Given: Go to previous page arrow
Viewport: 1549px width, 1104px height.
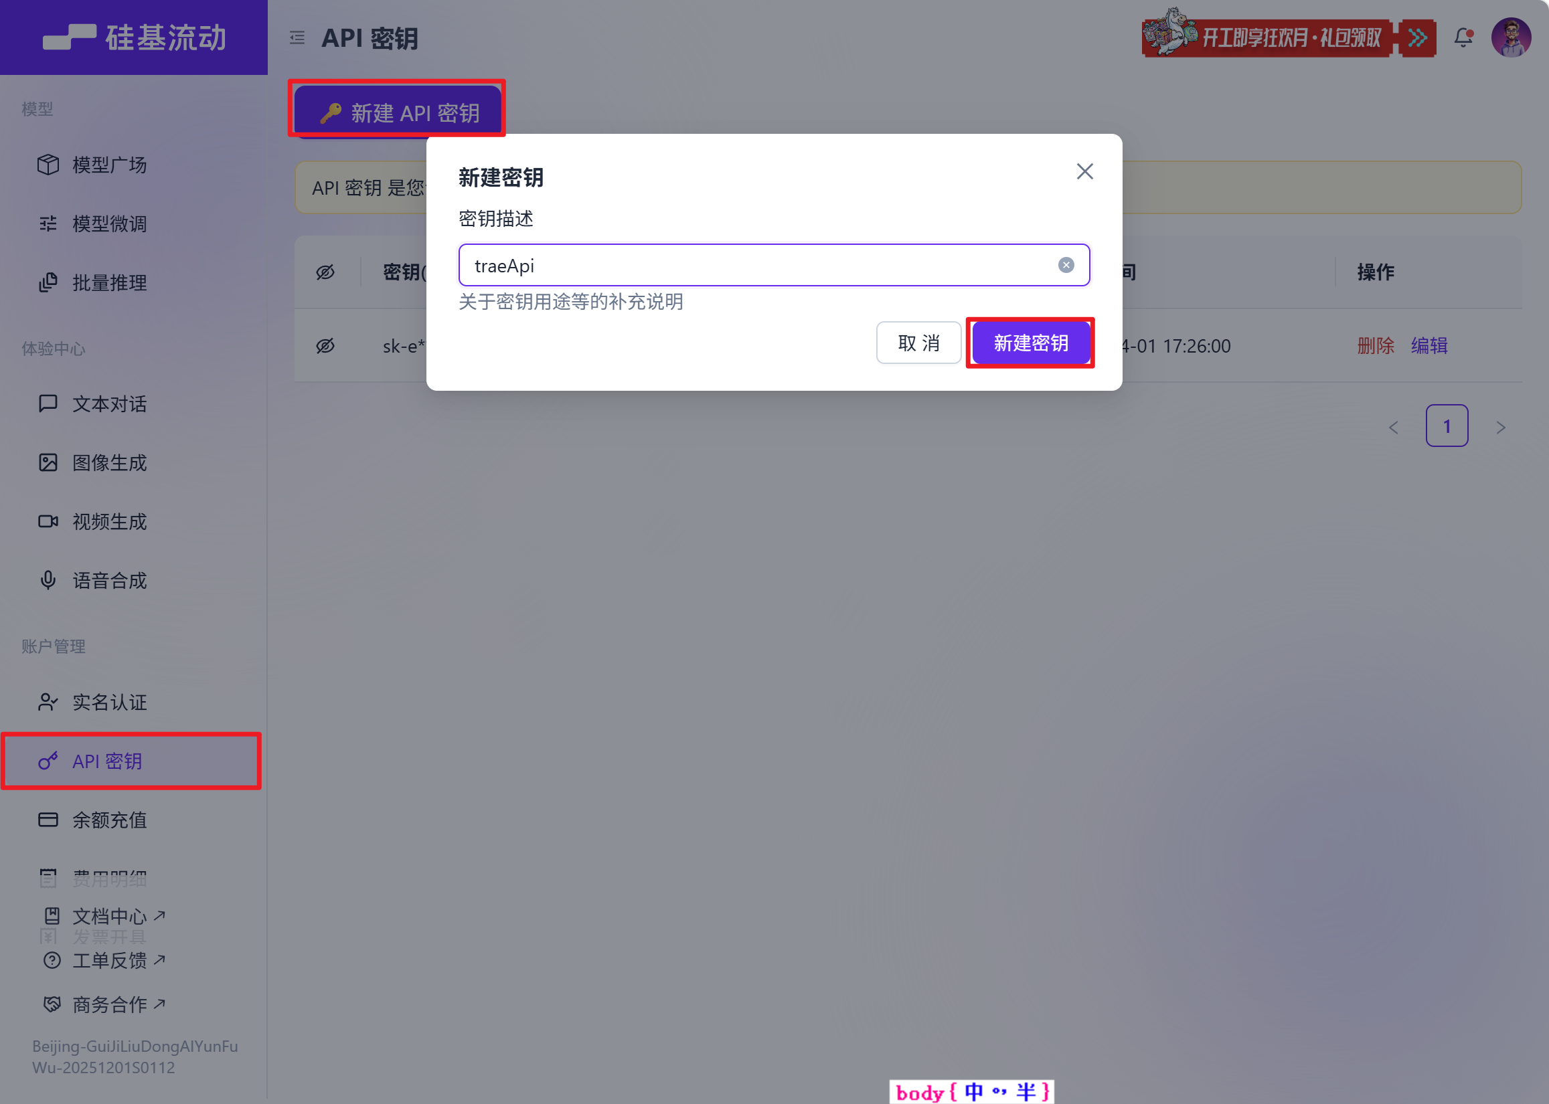Looking at the screenshot, I should [x=1393, y=428].
